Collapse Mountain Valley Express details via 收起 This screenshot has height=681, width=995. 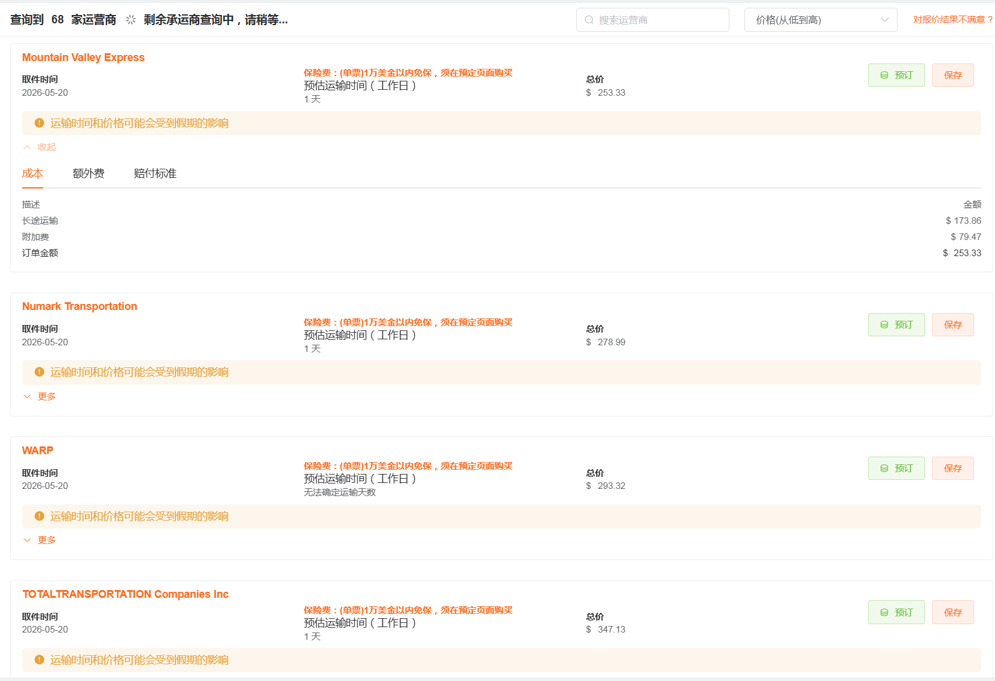(x=39, y=147)
